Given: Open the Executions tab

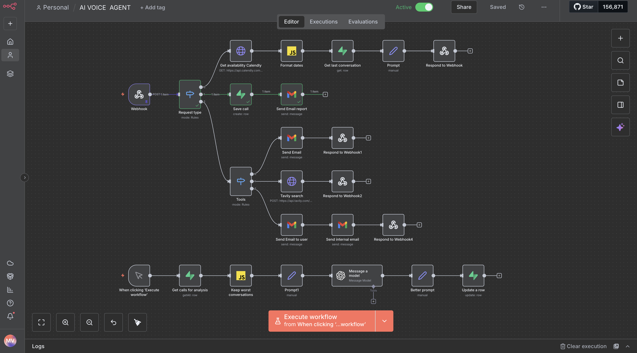Looking at the screenshot, I should 324,22.
